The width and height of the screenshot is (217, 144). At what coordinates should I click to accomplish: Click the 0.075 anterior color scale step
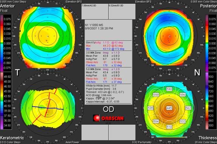coord(6,19)
